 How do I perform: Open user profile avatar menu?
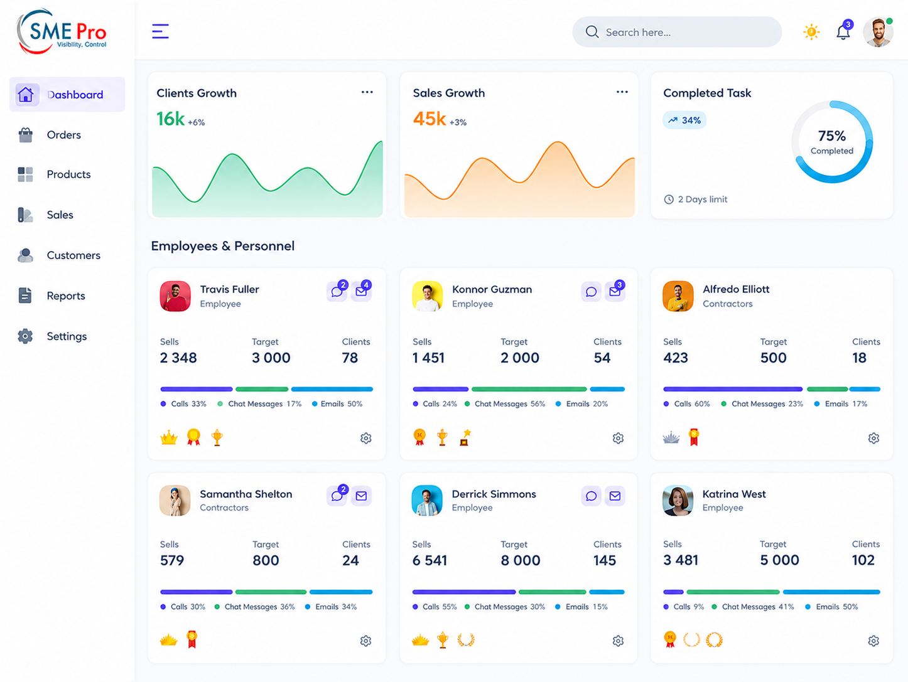click(878, 32)
